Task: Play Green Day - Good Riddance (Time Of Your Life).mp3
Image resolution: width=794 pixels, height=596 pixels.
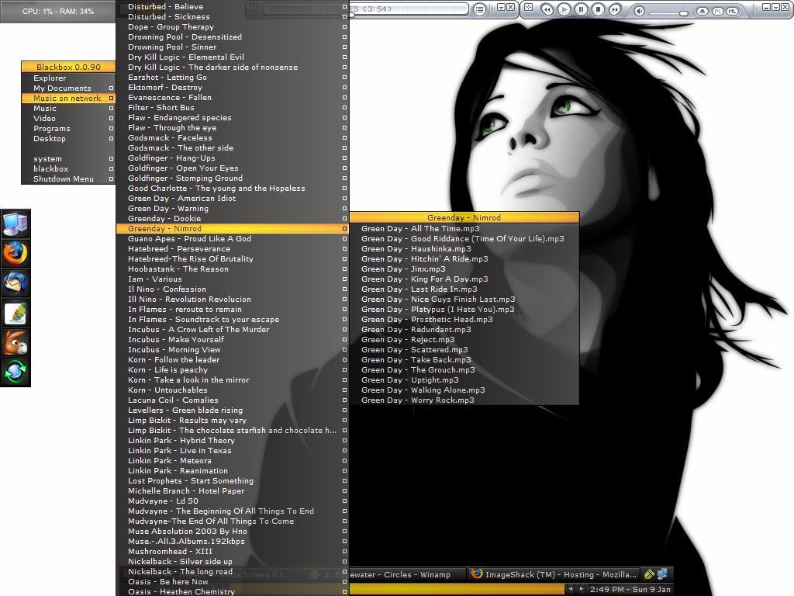Action: [464, 239]
